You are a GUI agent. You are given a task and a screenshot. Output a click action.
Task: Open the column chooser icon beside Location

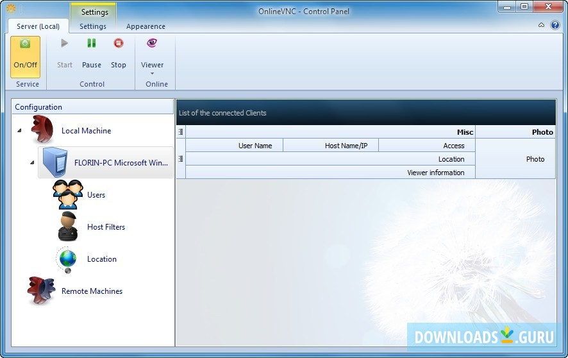(x=181, y=158)
